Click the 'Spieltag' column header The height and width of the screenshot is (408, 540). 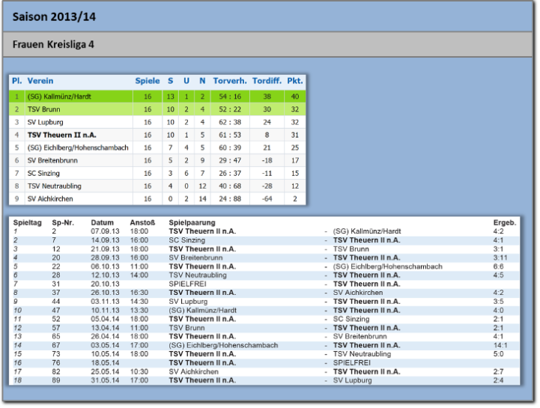coord(27,222)
